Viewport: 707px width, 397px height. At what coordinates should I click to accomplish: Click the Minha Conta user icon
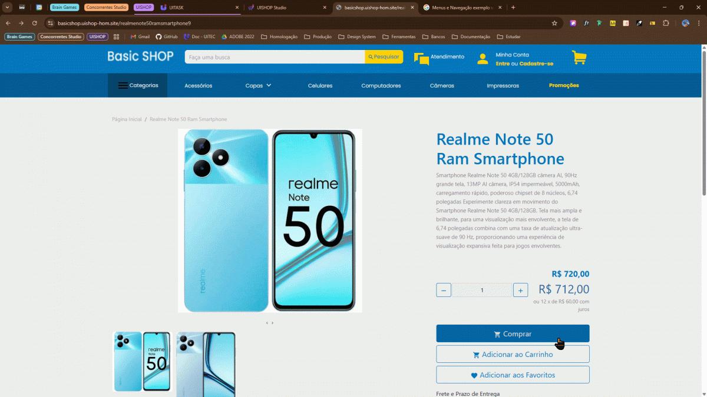pos(483,59)
